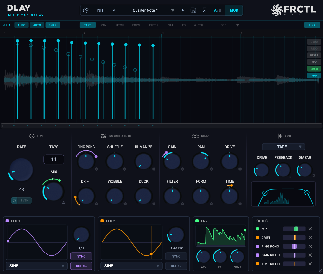Open LFO 2 SINE waveform dropdown
The image size is (323, 274).
pyautogui.click(x=131, y=266)
